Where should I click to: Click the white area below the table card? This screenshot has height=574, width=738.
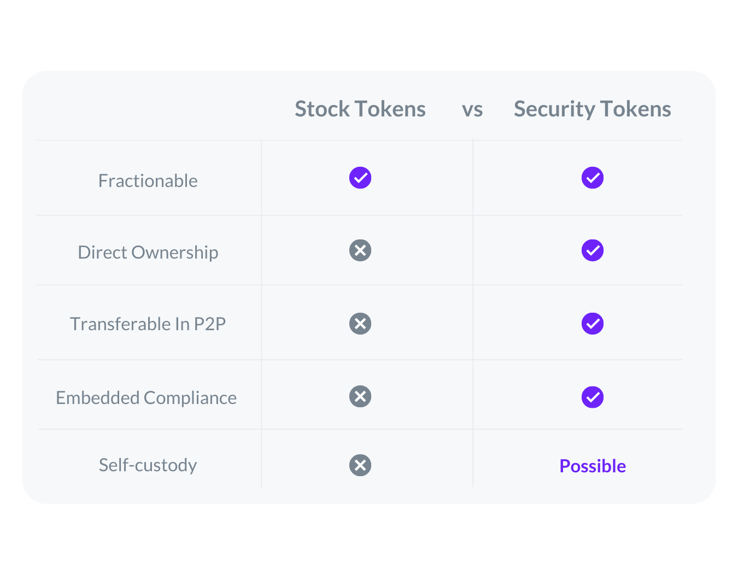(369, 538)
